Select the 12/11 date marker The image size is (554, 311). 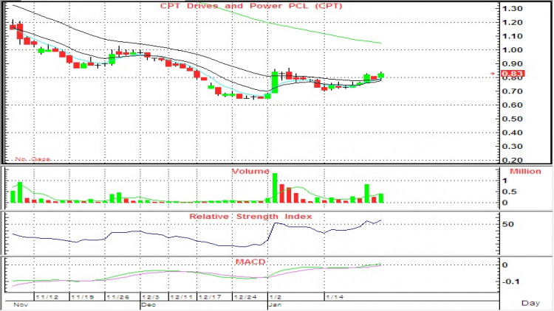pyautogui.click(x=181, y=297)
